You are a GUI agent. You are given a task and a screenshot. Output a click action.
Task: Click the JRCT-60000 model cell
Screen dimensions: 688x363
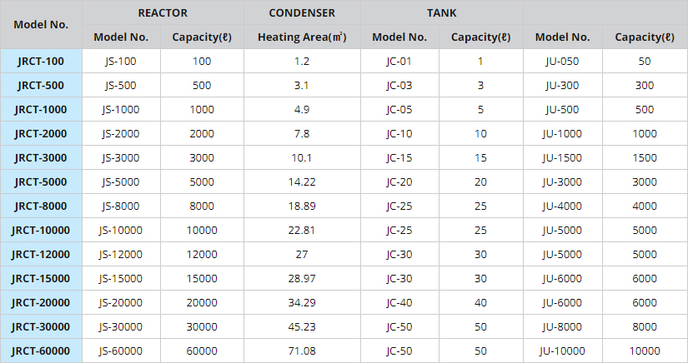click(41, 351)
